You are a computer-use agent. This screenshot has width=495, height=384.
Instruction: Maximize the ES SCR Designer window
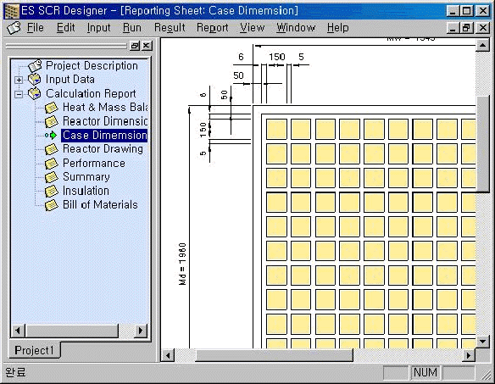(466, 11)
